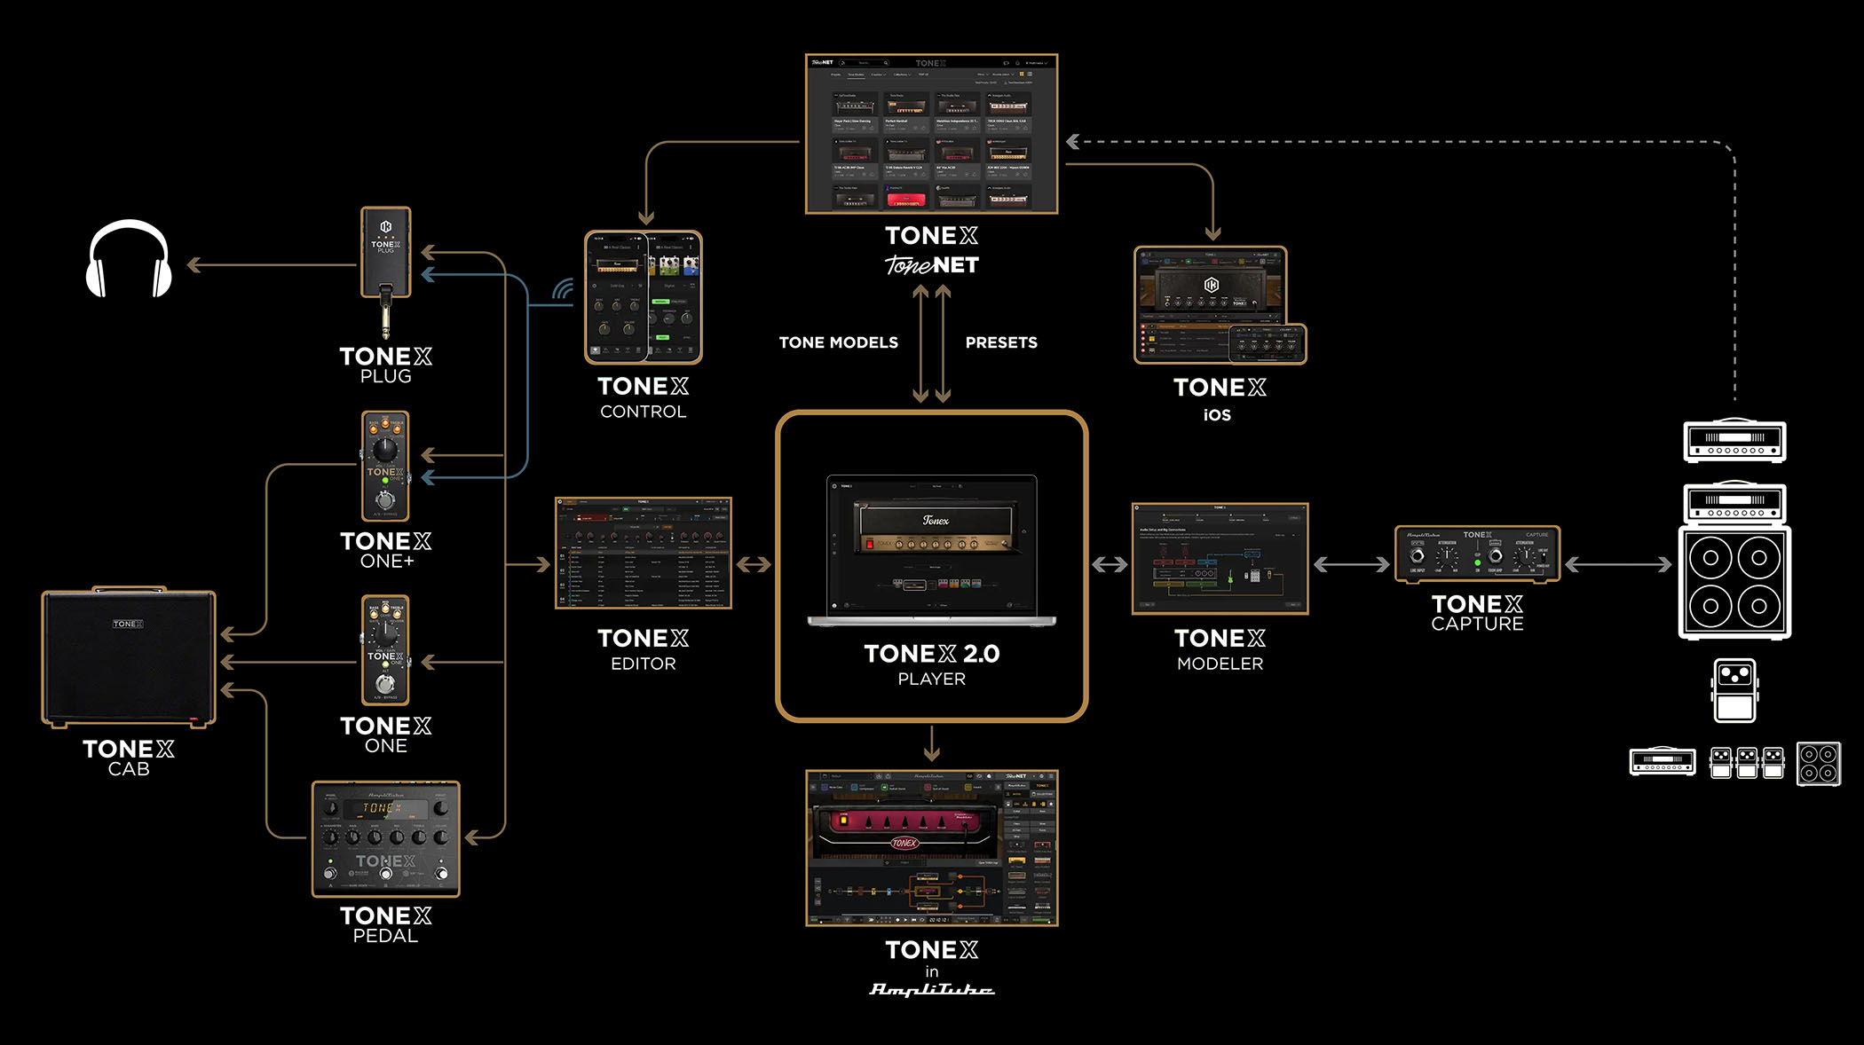The width and height of the screenshot is (1864, 1045).
Task: Select the TONEX Plug device image
Action: (x=385, y=272)
